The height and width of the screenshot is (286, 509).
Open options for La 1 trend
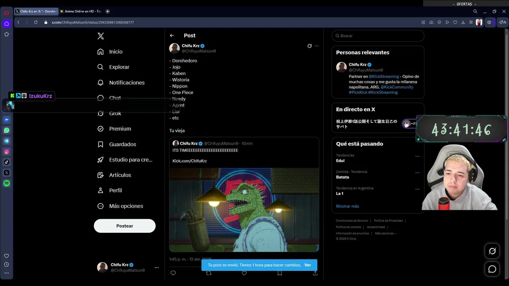[x=417, y=189]
